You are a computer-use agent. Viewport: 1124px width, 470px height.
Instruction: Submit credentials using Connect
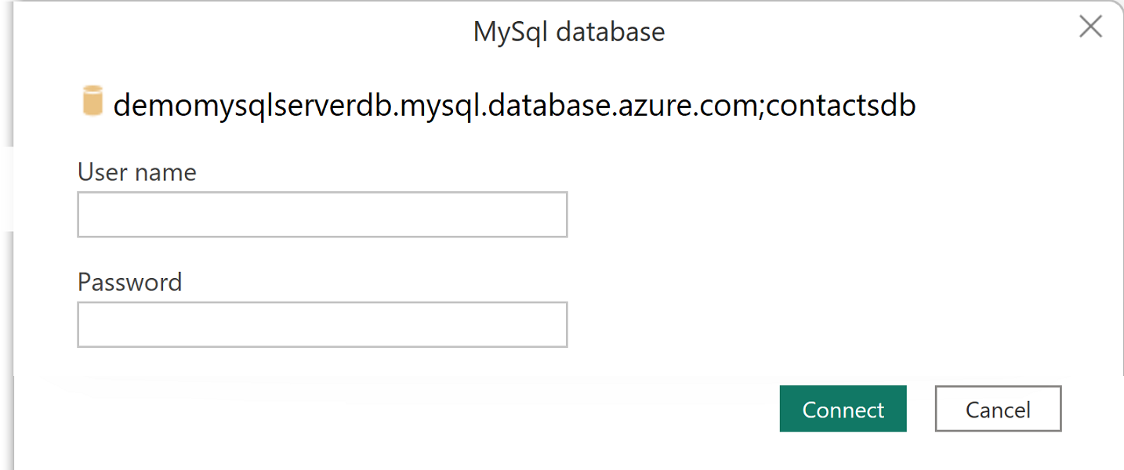[x=843, y=409]
